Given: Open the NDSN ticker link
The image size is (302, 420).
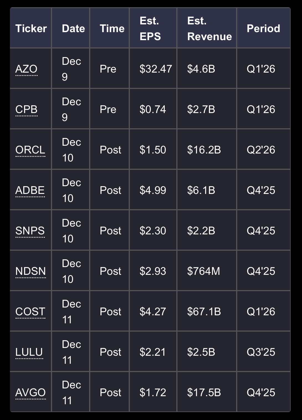Looking at the screenshot, I should coord(31,271).
